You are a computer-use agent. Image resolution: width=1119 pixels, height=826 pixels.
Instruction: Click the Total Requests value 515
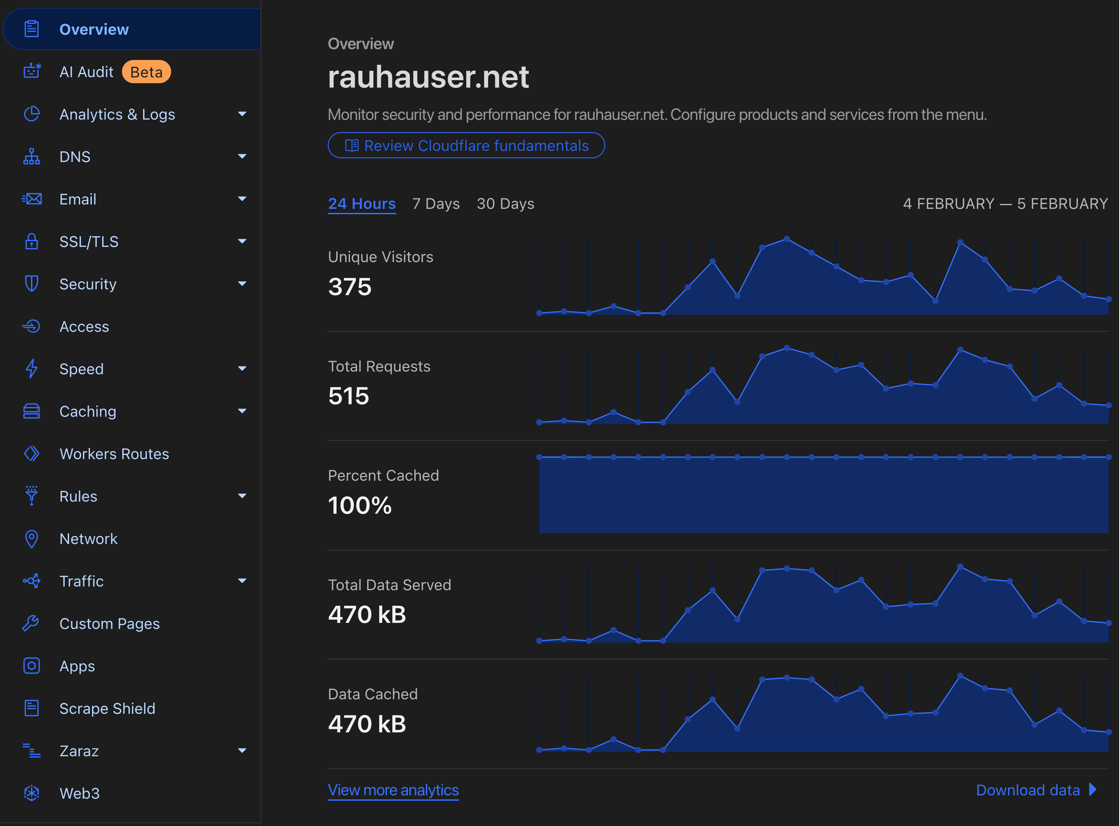tap(349, 396)
